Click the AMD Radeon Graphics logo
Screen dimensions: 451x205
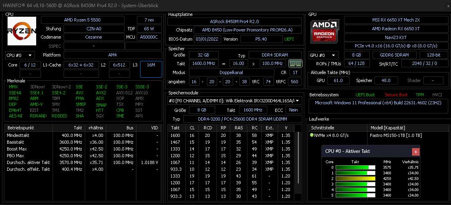click(x=325, y=31)
